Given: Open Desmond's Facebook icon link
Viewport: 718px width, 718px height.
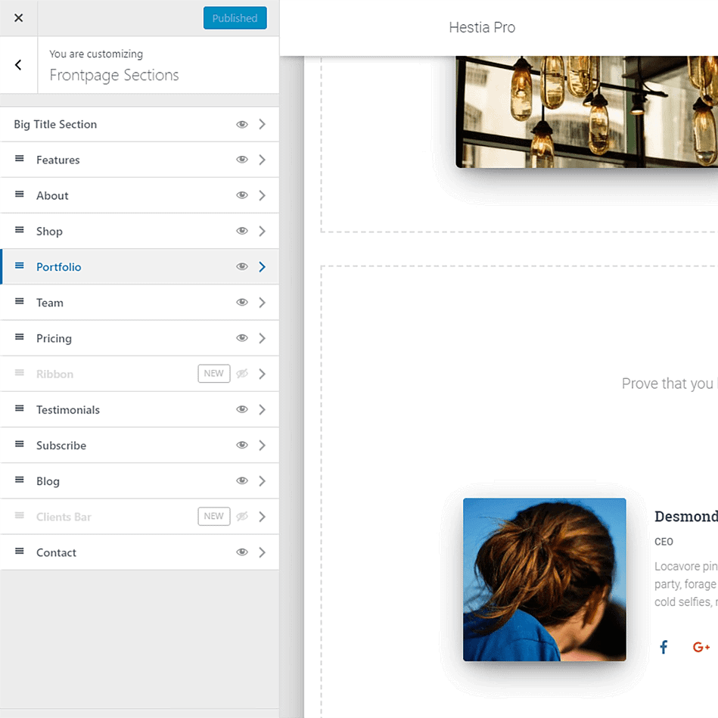Looking at the screenshot, I should pyautogui.click(x=664, y=647).
